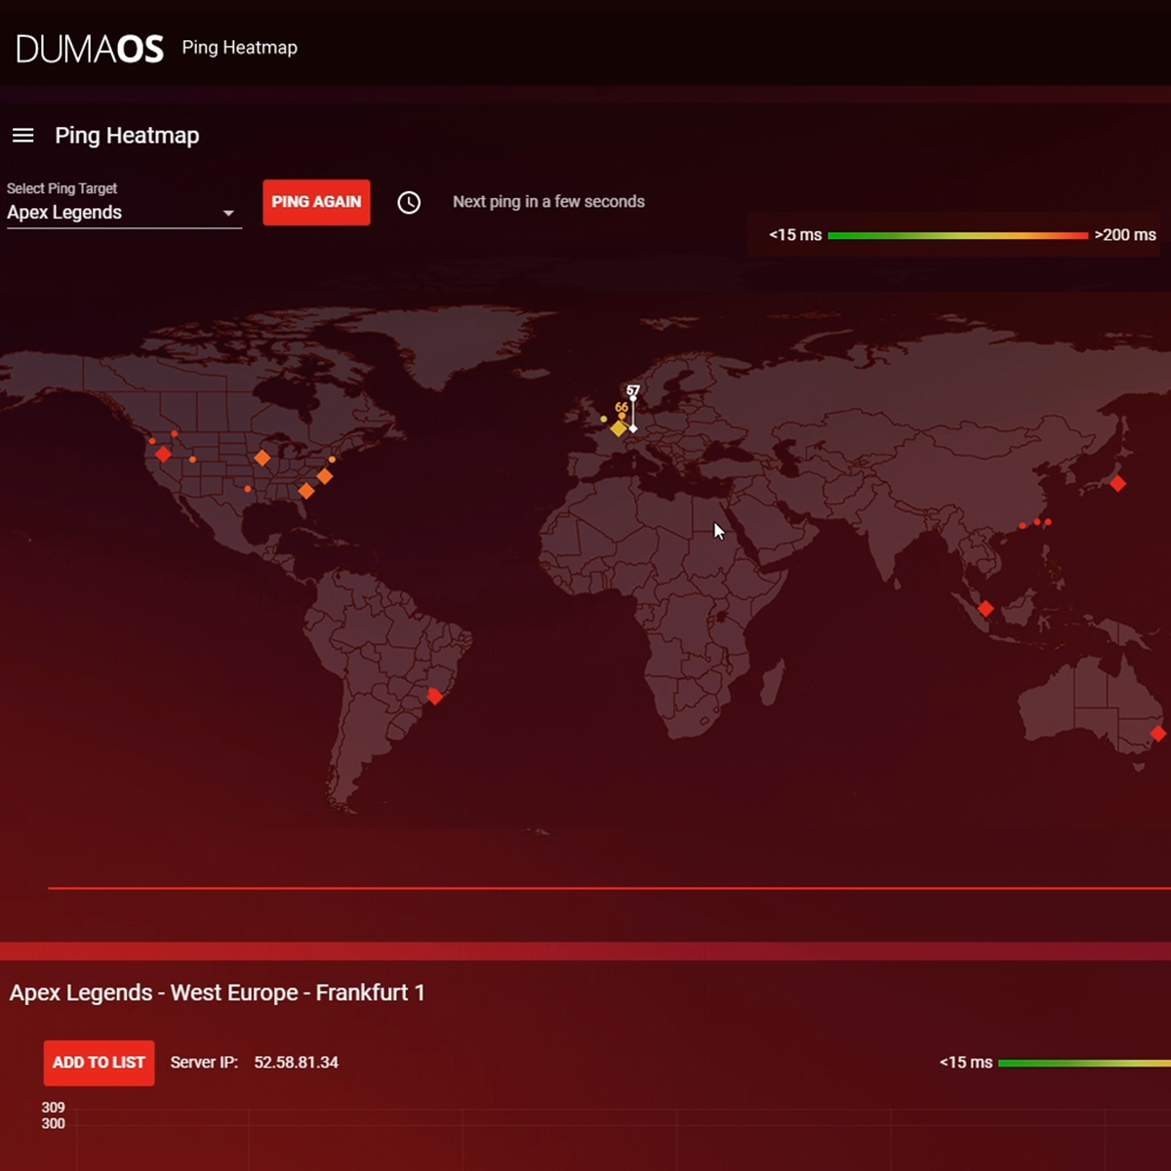Click the dropdown arrow beside Apex Legends
Viewport: 1171px width, 1171px height.
pos(228,214)
